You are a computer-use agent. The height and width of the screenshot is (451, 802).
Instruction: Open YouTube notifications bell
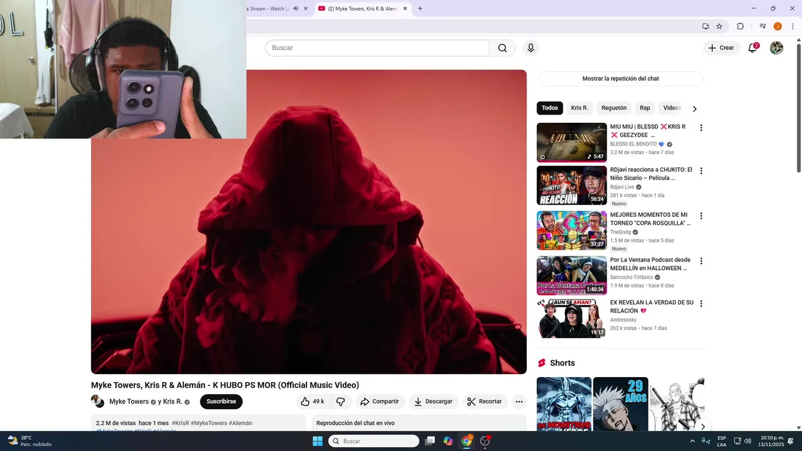pos(753,48)
